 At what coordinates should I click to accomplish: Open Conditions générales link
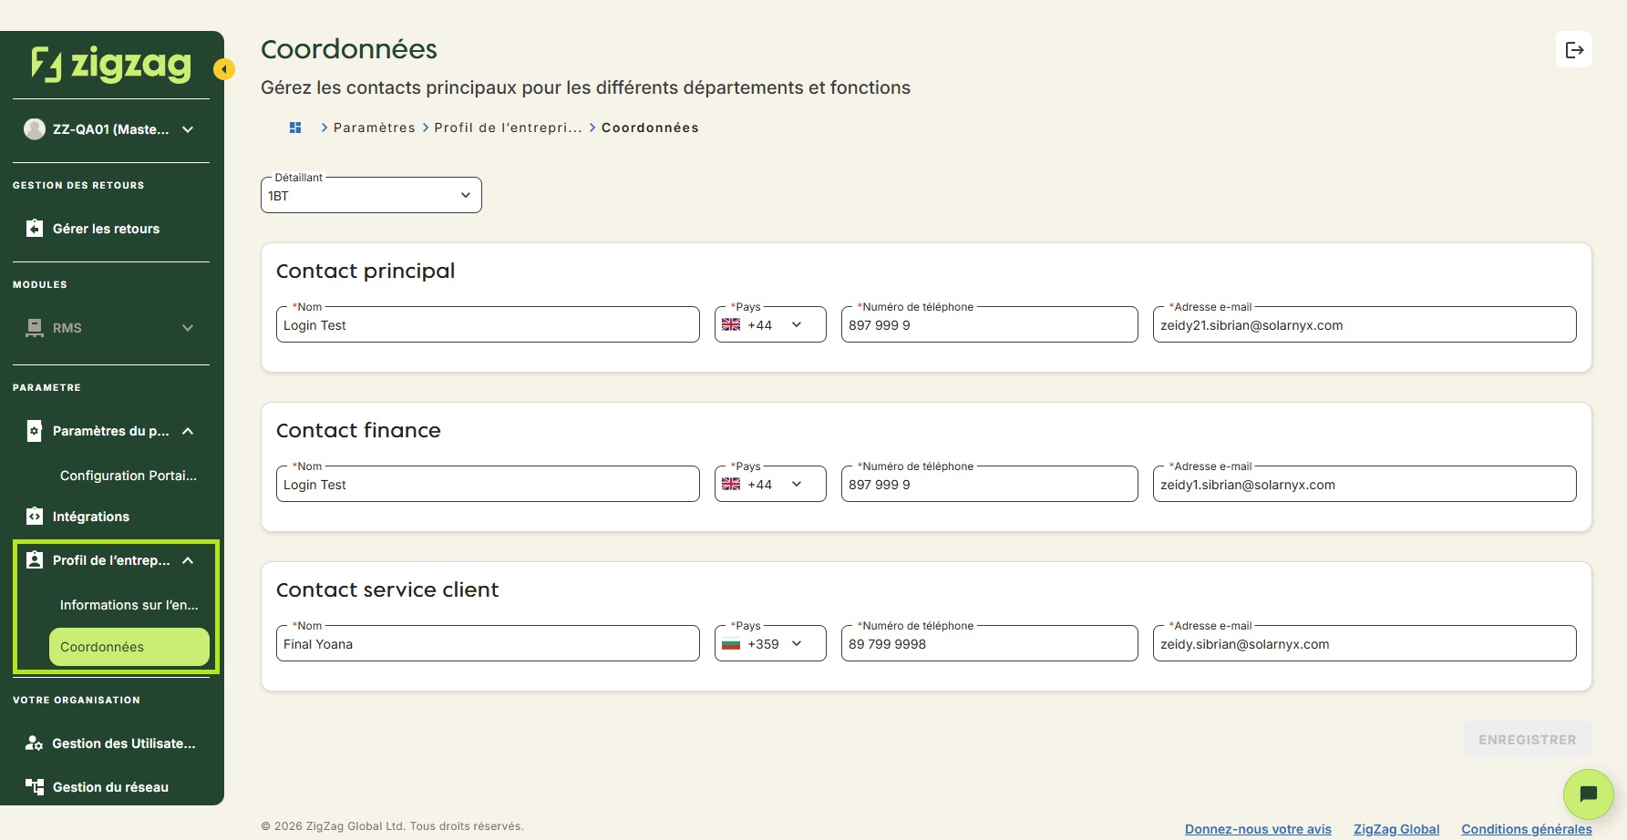1527,829
